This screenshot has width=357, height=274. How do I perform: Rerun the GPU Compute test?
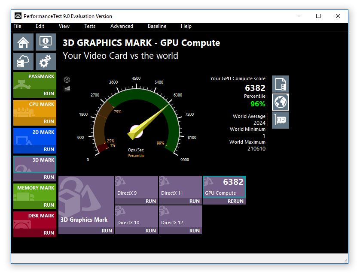pyautogui.click(x=235, y=201)
